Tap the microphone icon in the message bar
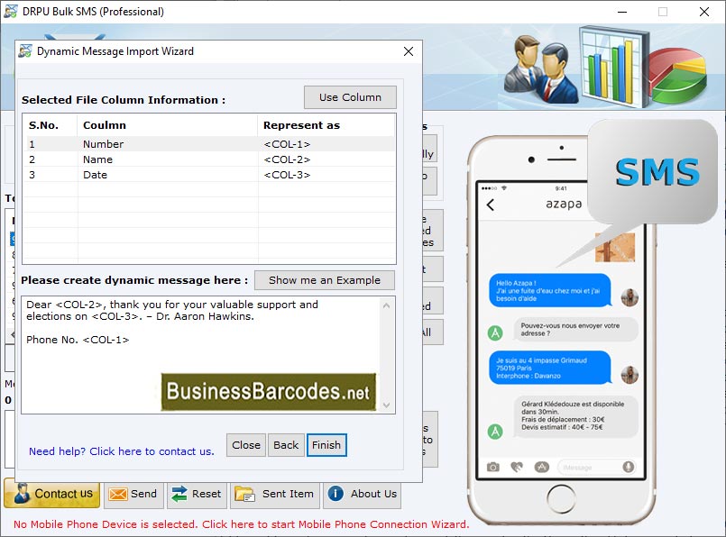The image size is (726, 537). pos(628,467)
